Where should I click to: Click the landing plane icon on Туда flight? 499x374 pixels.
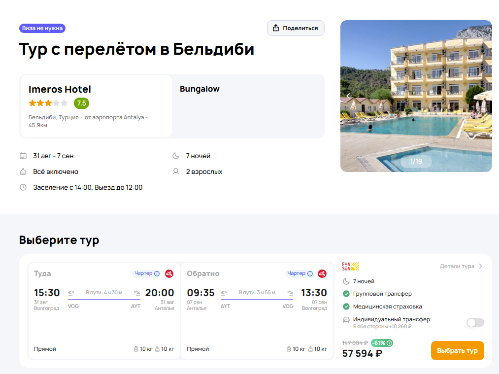137,293
